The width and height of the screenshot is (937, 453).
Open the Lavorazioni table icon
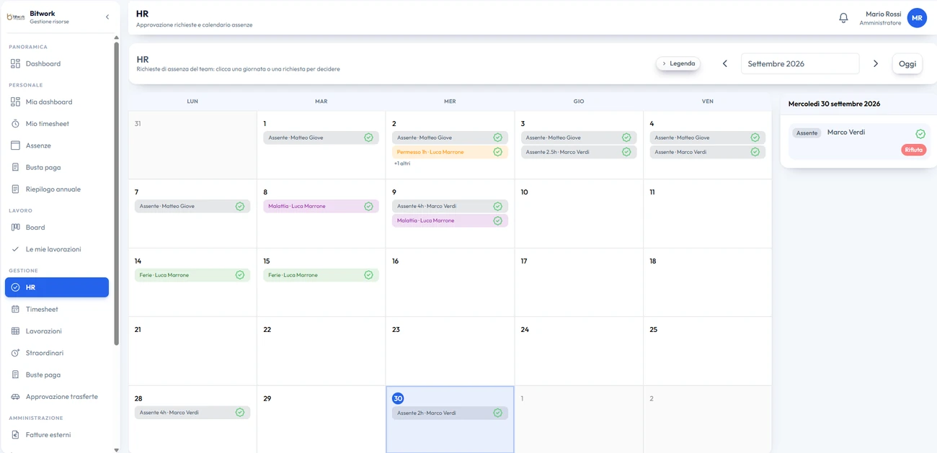(x=15, y=331)
